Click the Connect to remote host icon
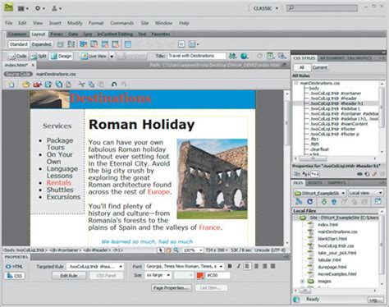 (299, 202)
